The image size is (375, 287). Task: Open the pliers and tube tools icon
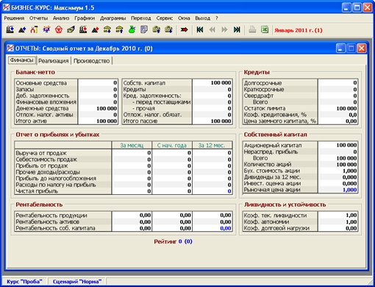[x=34, y=30]
